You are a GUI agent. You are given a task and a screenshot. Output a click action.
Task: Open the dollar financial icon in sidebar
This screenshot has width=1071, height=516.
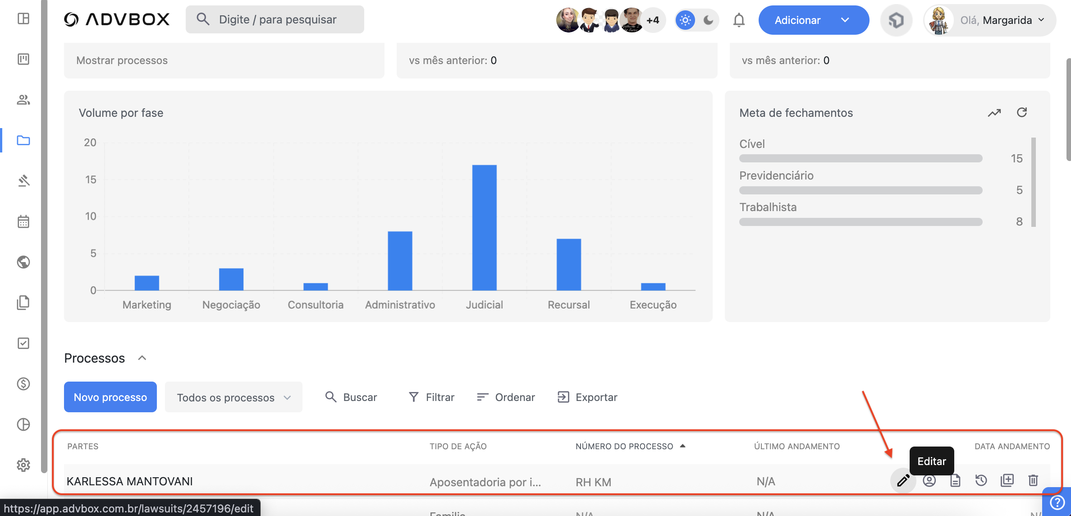(x=23, y=384)
